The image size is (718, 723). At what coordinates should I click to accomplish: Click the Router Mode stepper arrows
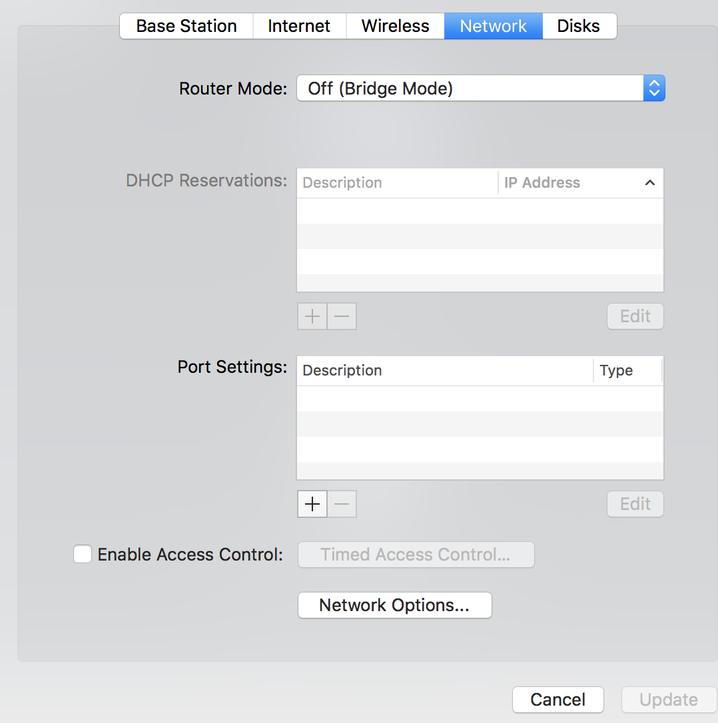(654, 89)
